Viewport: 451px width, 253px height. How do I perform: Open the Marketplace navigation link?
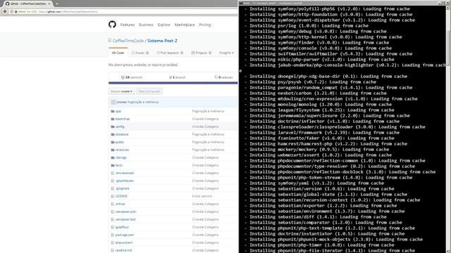click(x=185, y=25)
